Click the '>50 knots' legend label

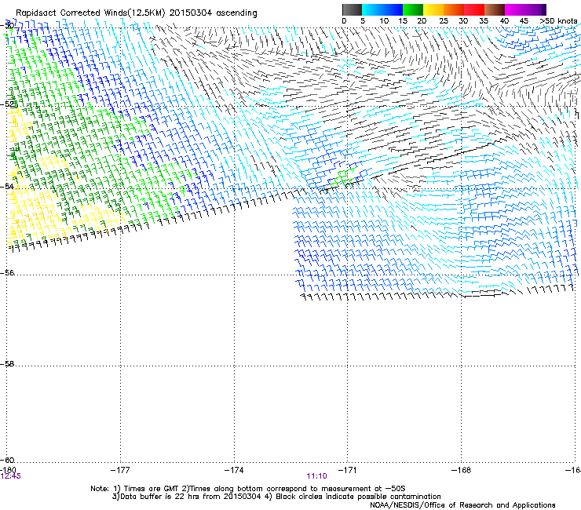tap(558, 20)
